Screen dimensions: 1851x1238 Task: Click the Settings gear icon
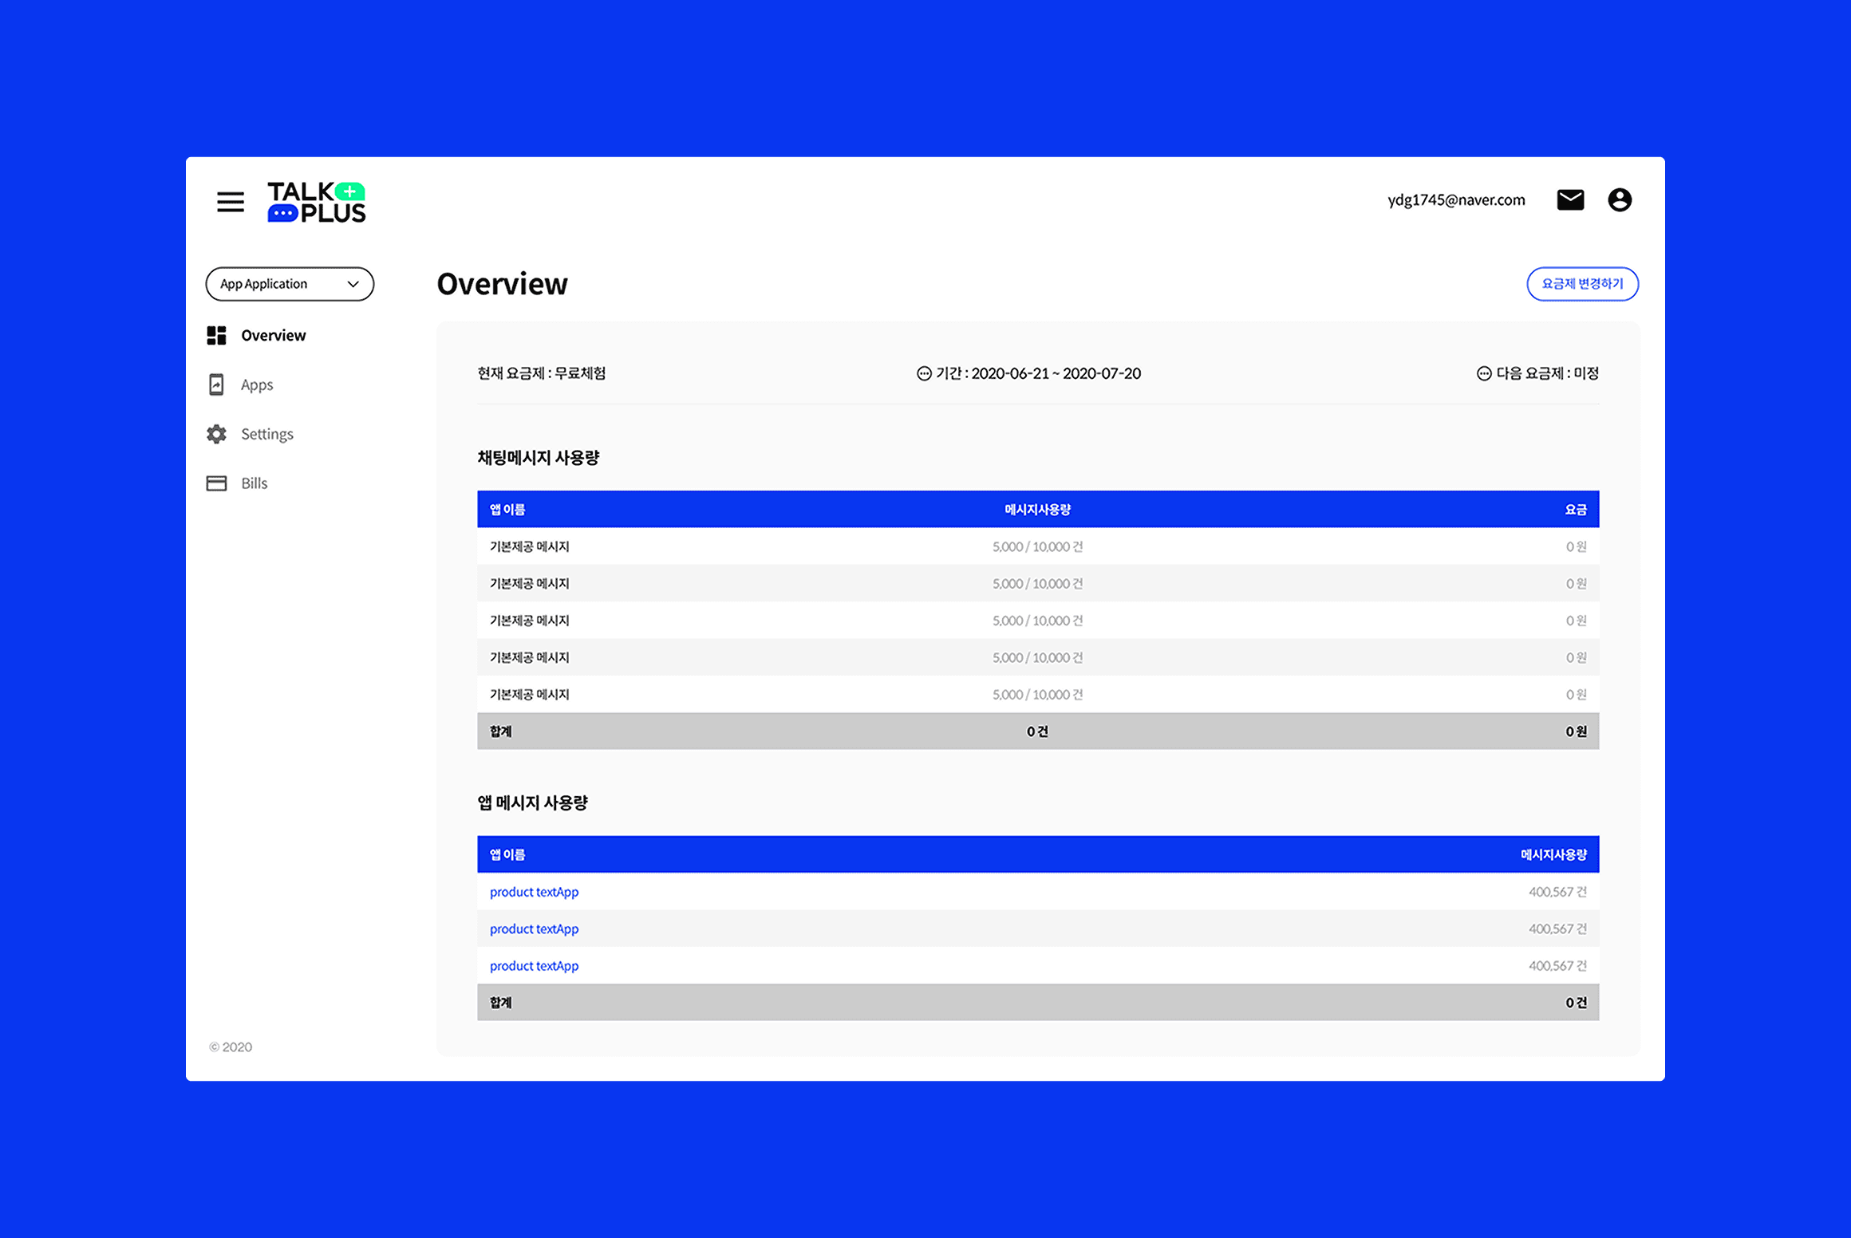pyautogui.click(x=216, y=434)
